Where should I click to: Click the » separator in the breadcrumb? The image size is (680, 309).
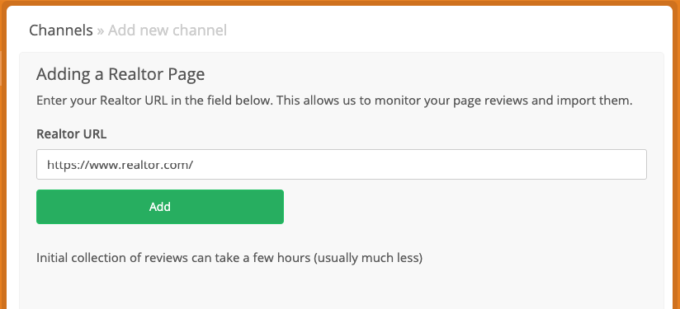pos(100,30)
